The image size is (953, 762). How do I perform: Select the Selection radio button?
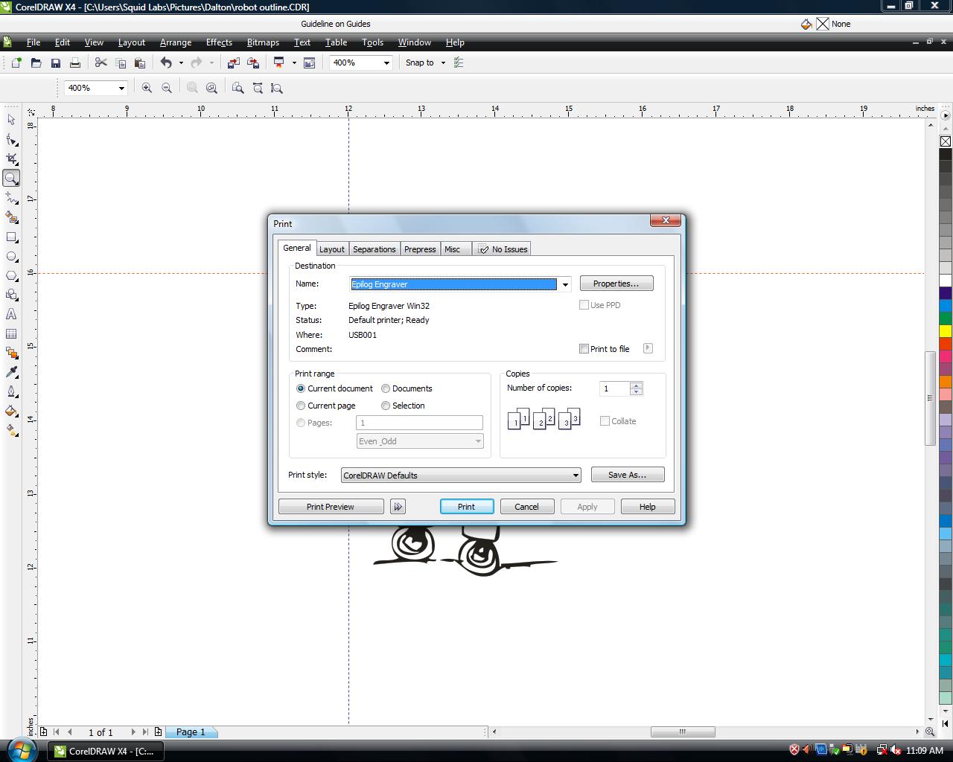click(386, 406)
